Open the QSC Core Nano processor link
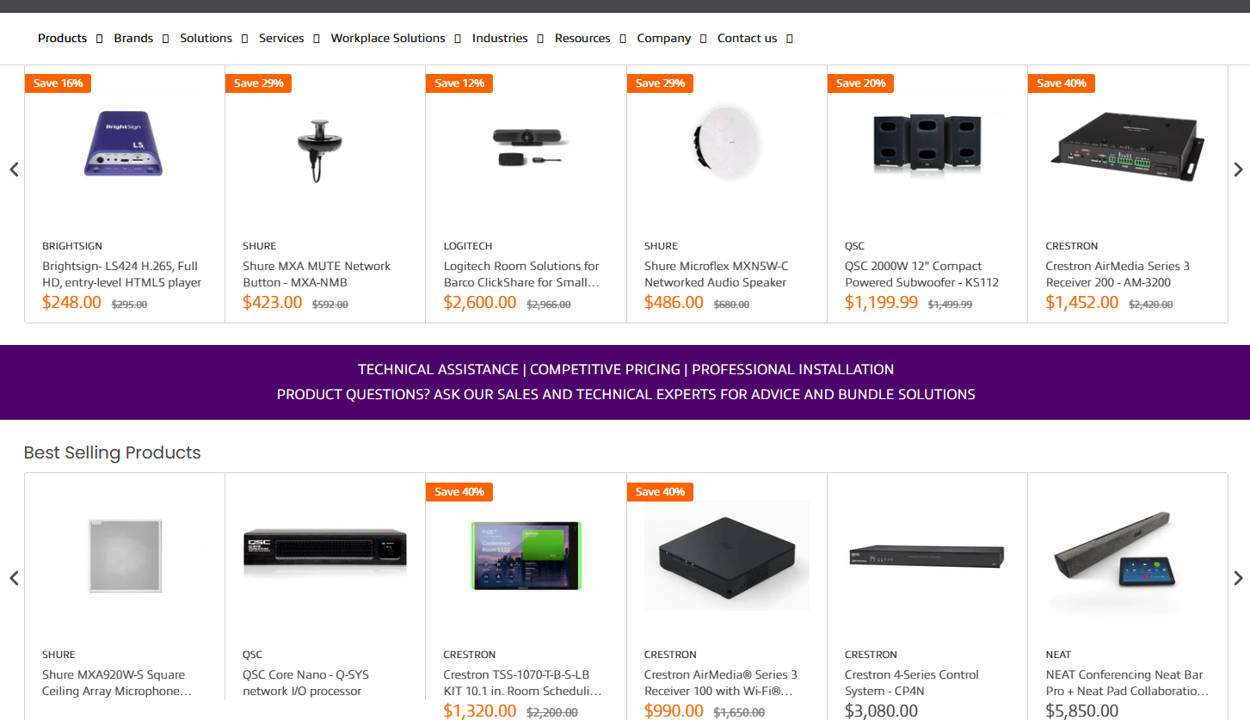The width and height of the screenshot is (1250, 720). [x=305, y=683]
